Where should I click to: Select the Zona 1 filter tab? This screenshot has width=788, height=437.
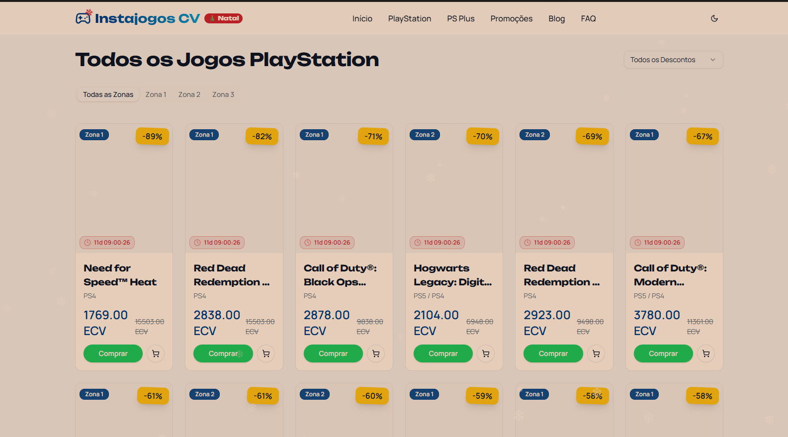156,94
